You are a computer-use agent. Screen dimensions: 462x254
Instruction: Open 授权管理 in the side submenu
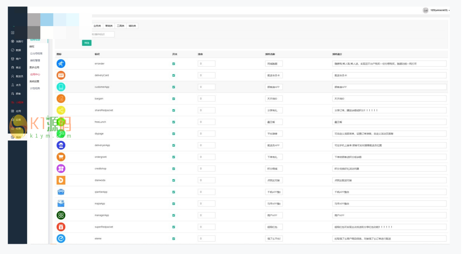[x=35, y=60]
